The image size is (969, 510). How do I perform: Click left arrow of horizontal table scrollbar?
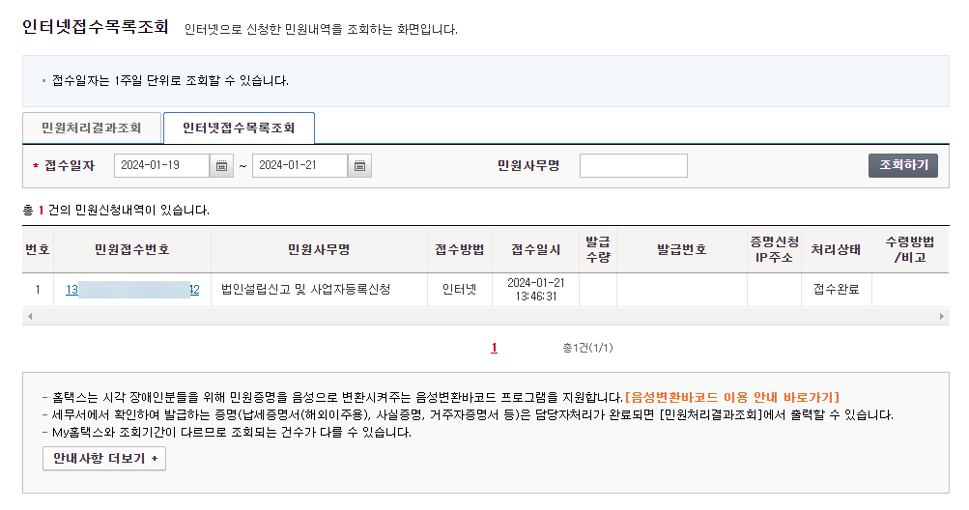click(30, 317)
